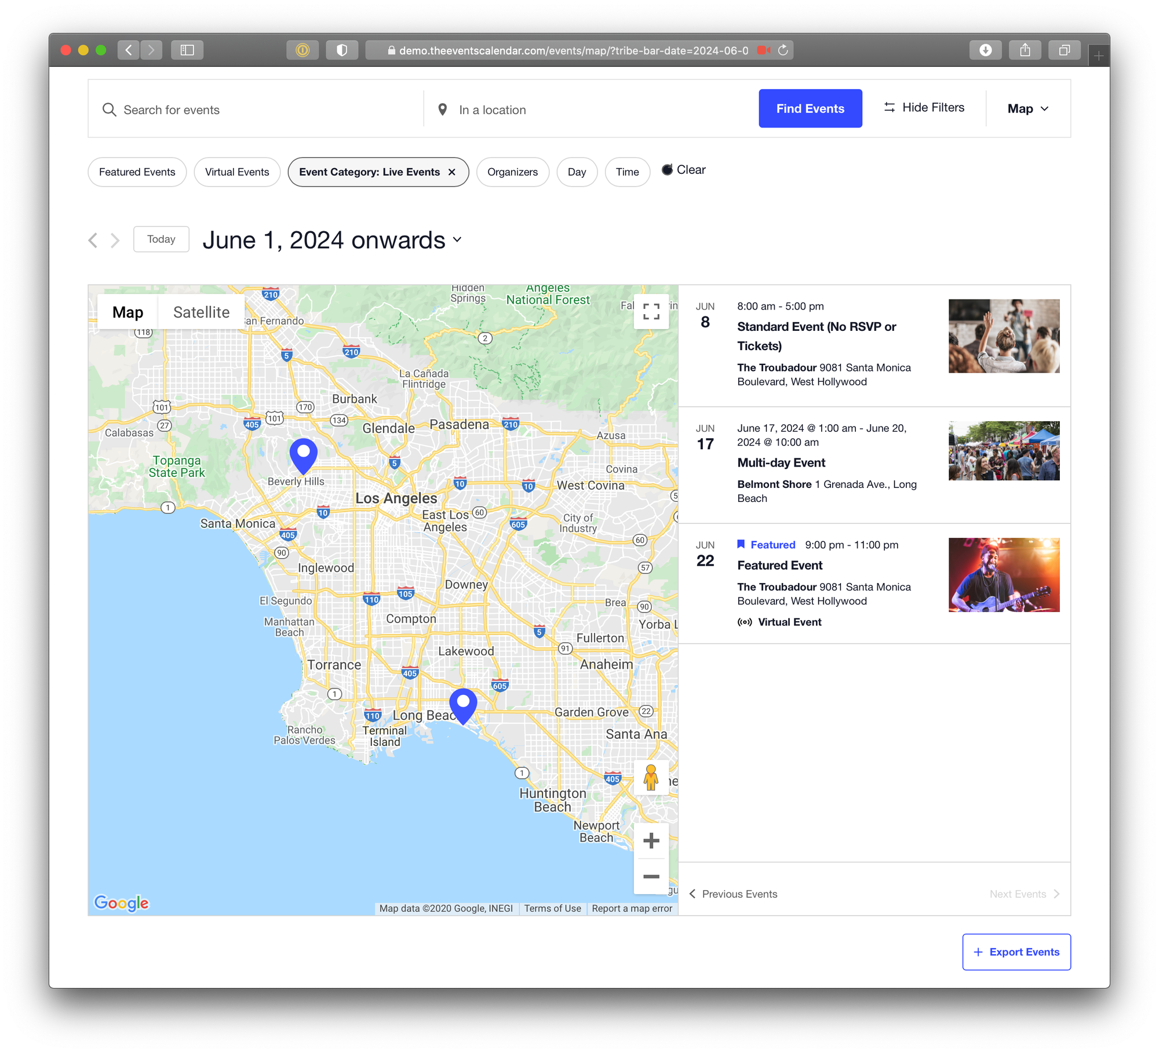Zoom out the map with minus button
Screen dimensions: 1159x1053
click(x=651, y=876)
